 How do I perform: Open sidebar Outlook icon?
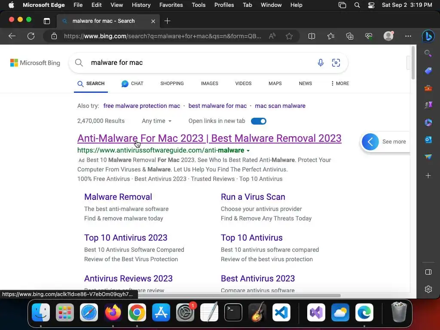[428, 140]
